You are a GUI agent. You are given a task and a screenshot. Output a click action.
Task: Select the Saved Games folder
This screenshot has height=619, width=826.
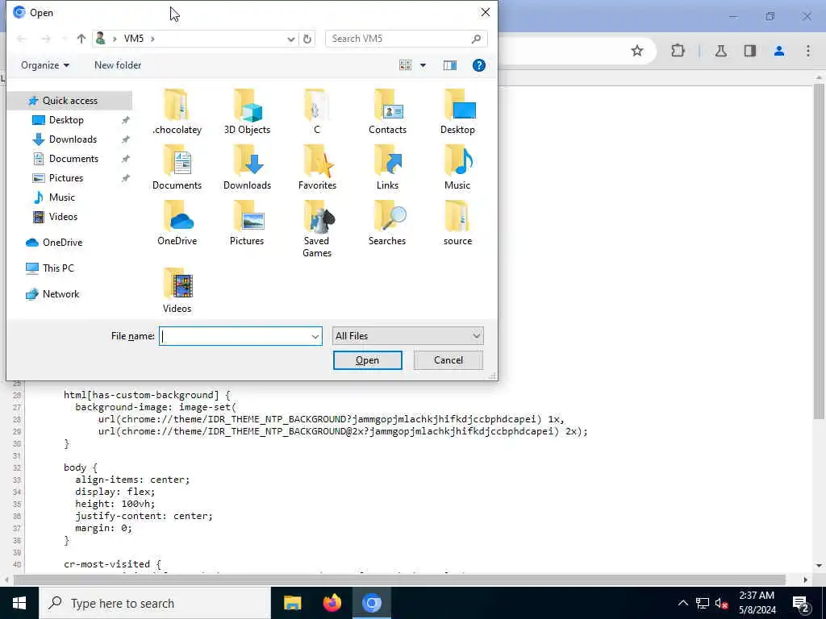coord(316,229)
